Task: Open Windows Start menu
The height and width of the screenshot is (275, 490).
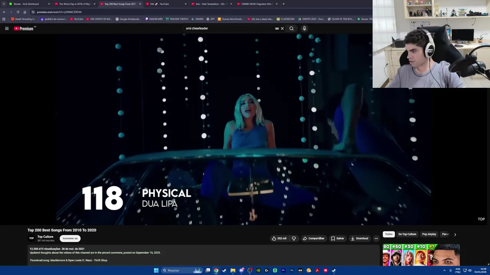Action: tap(156, 270)
